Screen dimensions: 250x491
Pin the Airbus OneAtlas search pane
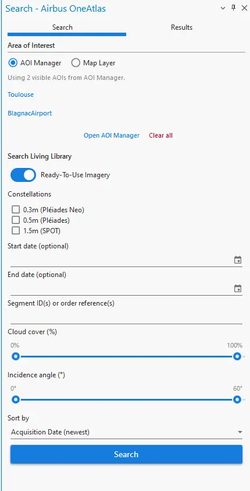point(233,8)
